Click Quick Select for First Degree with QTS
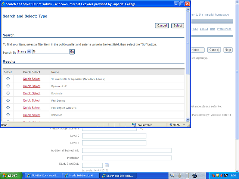 pyautogui.click(x=31, y=108)
